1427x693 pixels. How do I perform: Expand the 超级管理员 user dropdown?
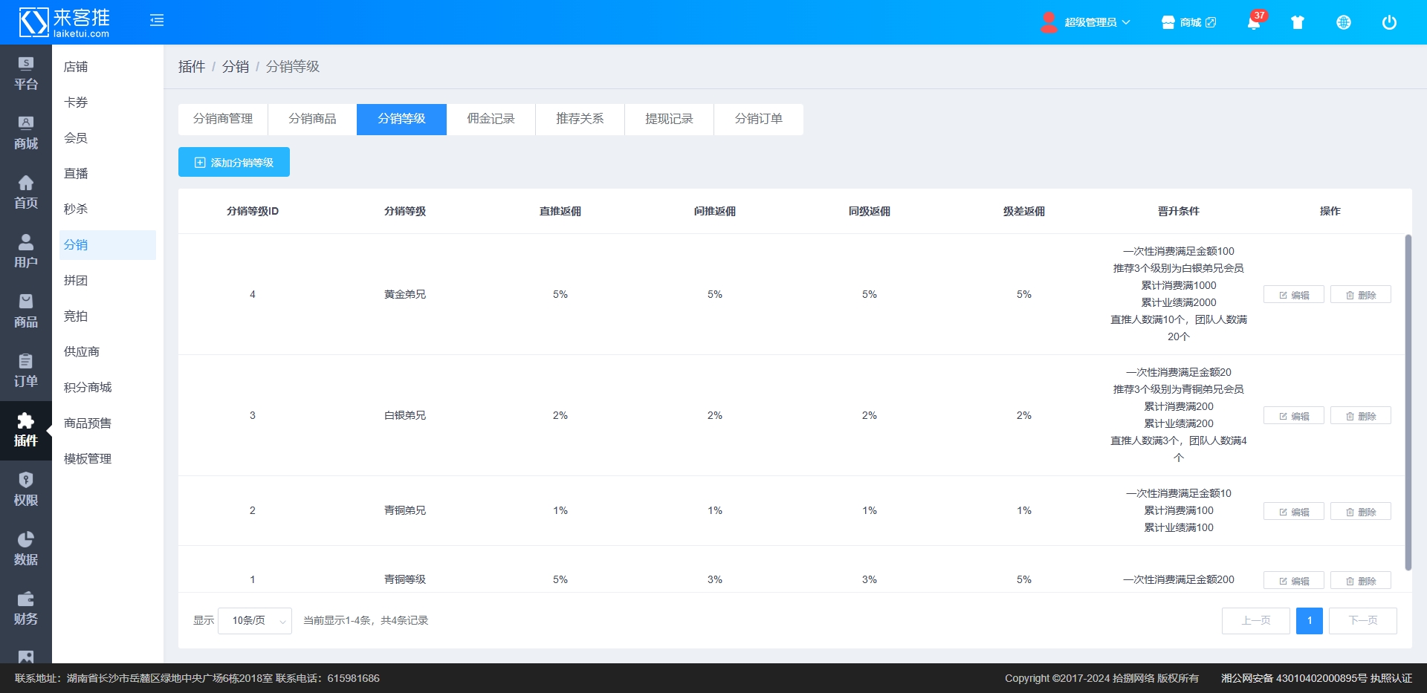point(1090,22)
